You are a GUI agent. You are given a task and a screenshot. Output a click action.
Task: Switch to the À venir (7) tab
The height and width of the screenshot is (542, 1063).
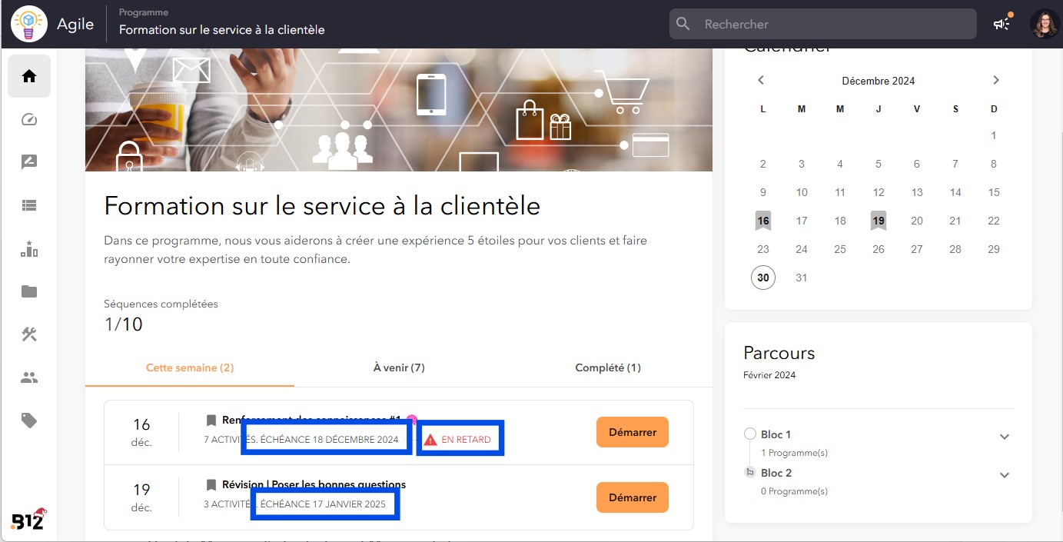pyautogui.click(x=399, y=367)
